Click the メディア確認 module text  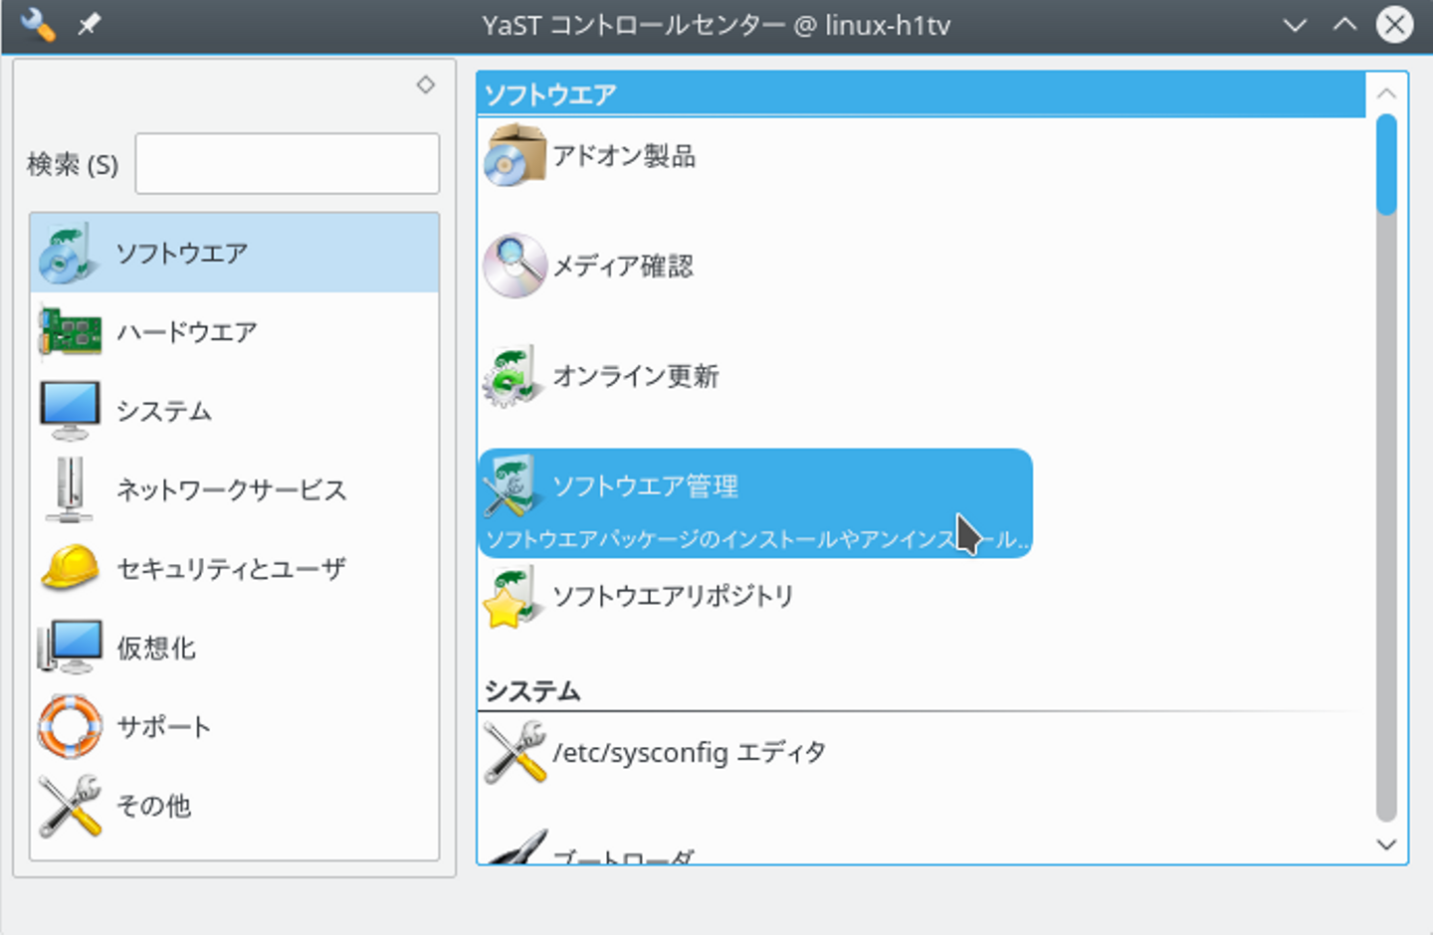click(623, 267)
